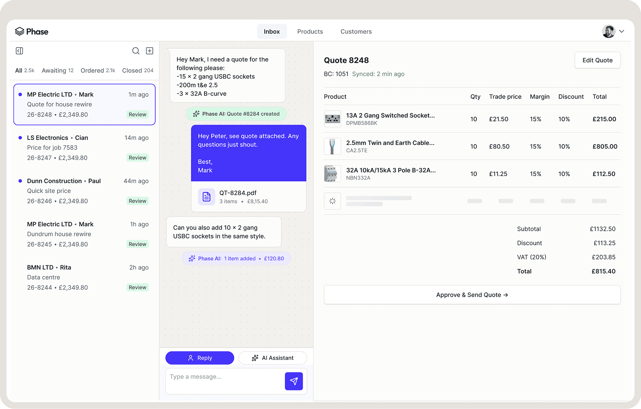Screen dimensions: 641x409
Task: Filter by Closed 204
Action: 138,70
